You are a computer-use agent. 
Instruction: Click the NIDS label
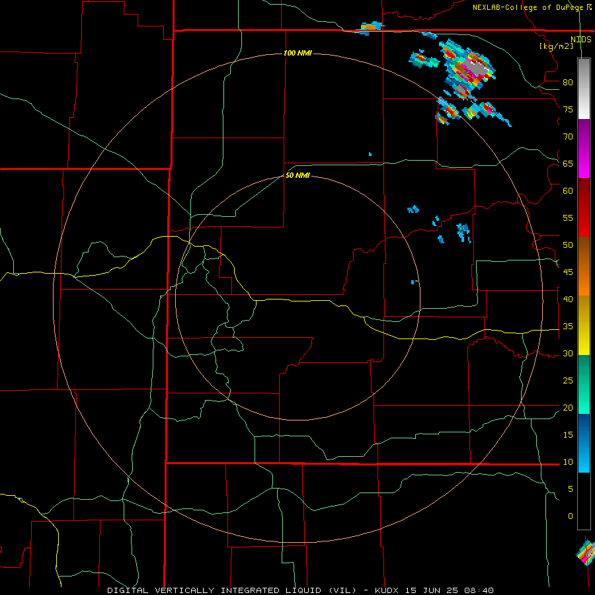(581, 39)
